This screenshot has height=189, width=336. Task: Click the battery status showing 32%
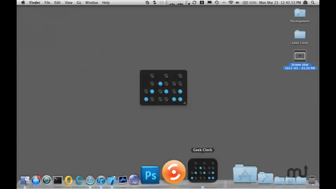tap(249, 3)
